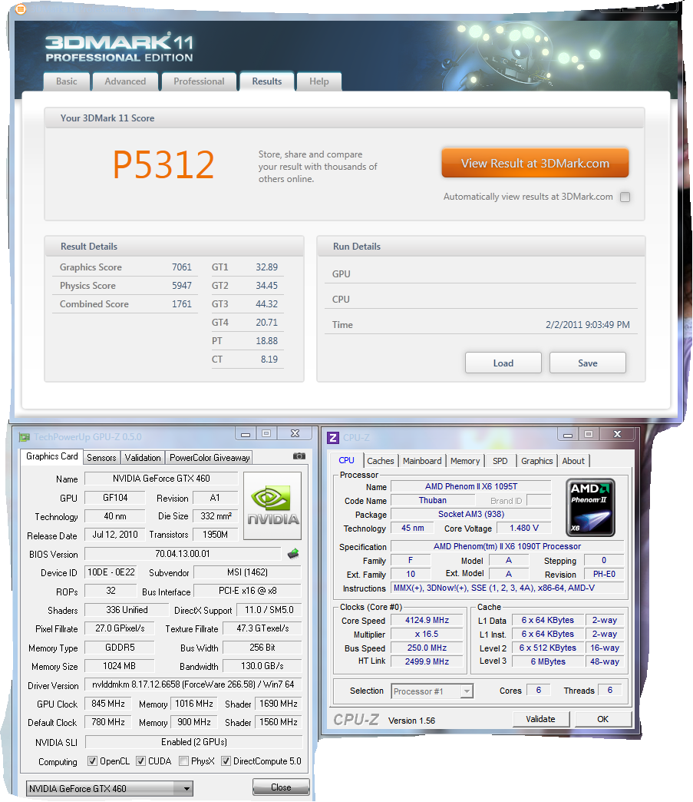Toggle the OpenCL checkbox in GPU-Z
The image size is (693, 802).
(x=92, y=761)
